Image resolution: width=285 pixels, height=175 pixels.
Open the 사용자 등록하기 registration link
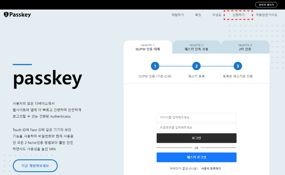[211, 169]
